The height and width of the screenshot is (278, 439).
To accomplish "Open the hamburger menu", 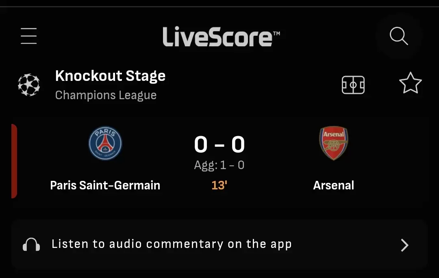I will [28, 36].
